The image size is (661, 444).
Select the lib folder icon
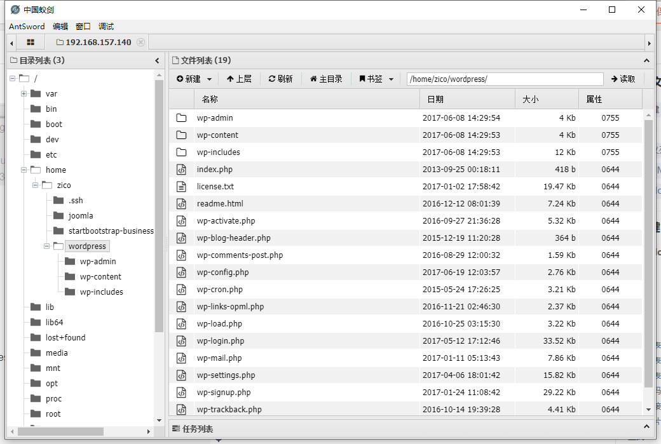tap(36, 307)
